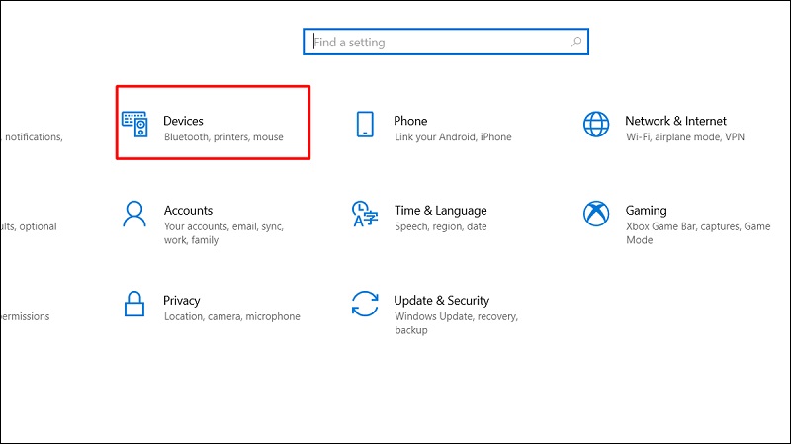Open the Accounts heading
The height and width of the screenshot is (445, 791).
188,210
